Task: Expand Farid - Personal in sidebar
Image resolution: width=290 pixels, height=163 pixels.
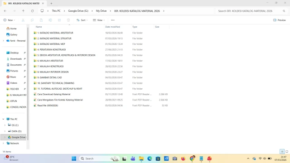Action: coord(3,41)
